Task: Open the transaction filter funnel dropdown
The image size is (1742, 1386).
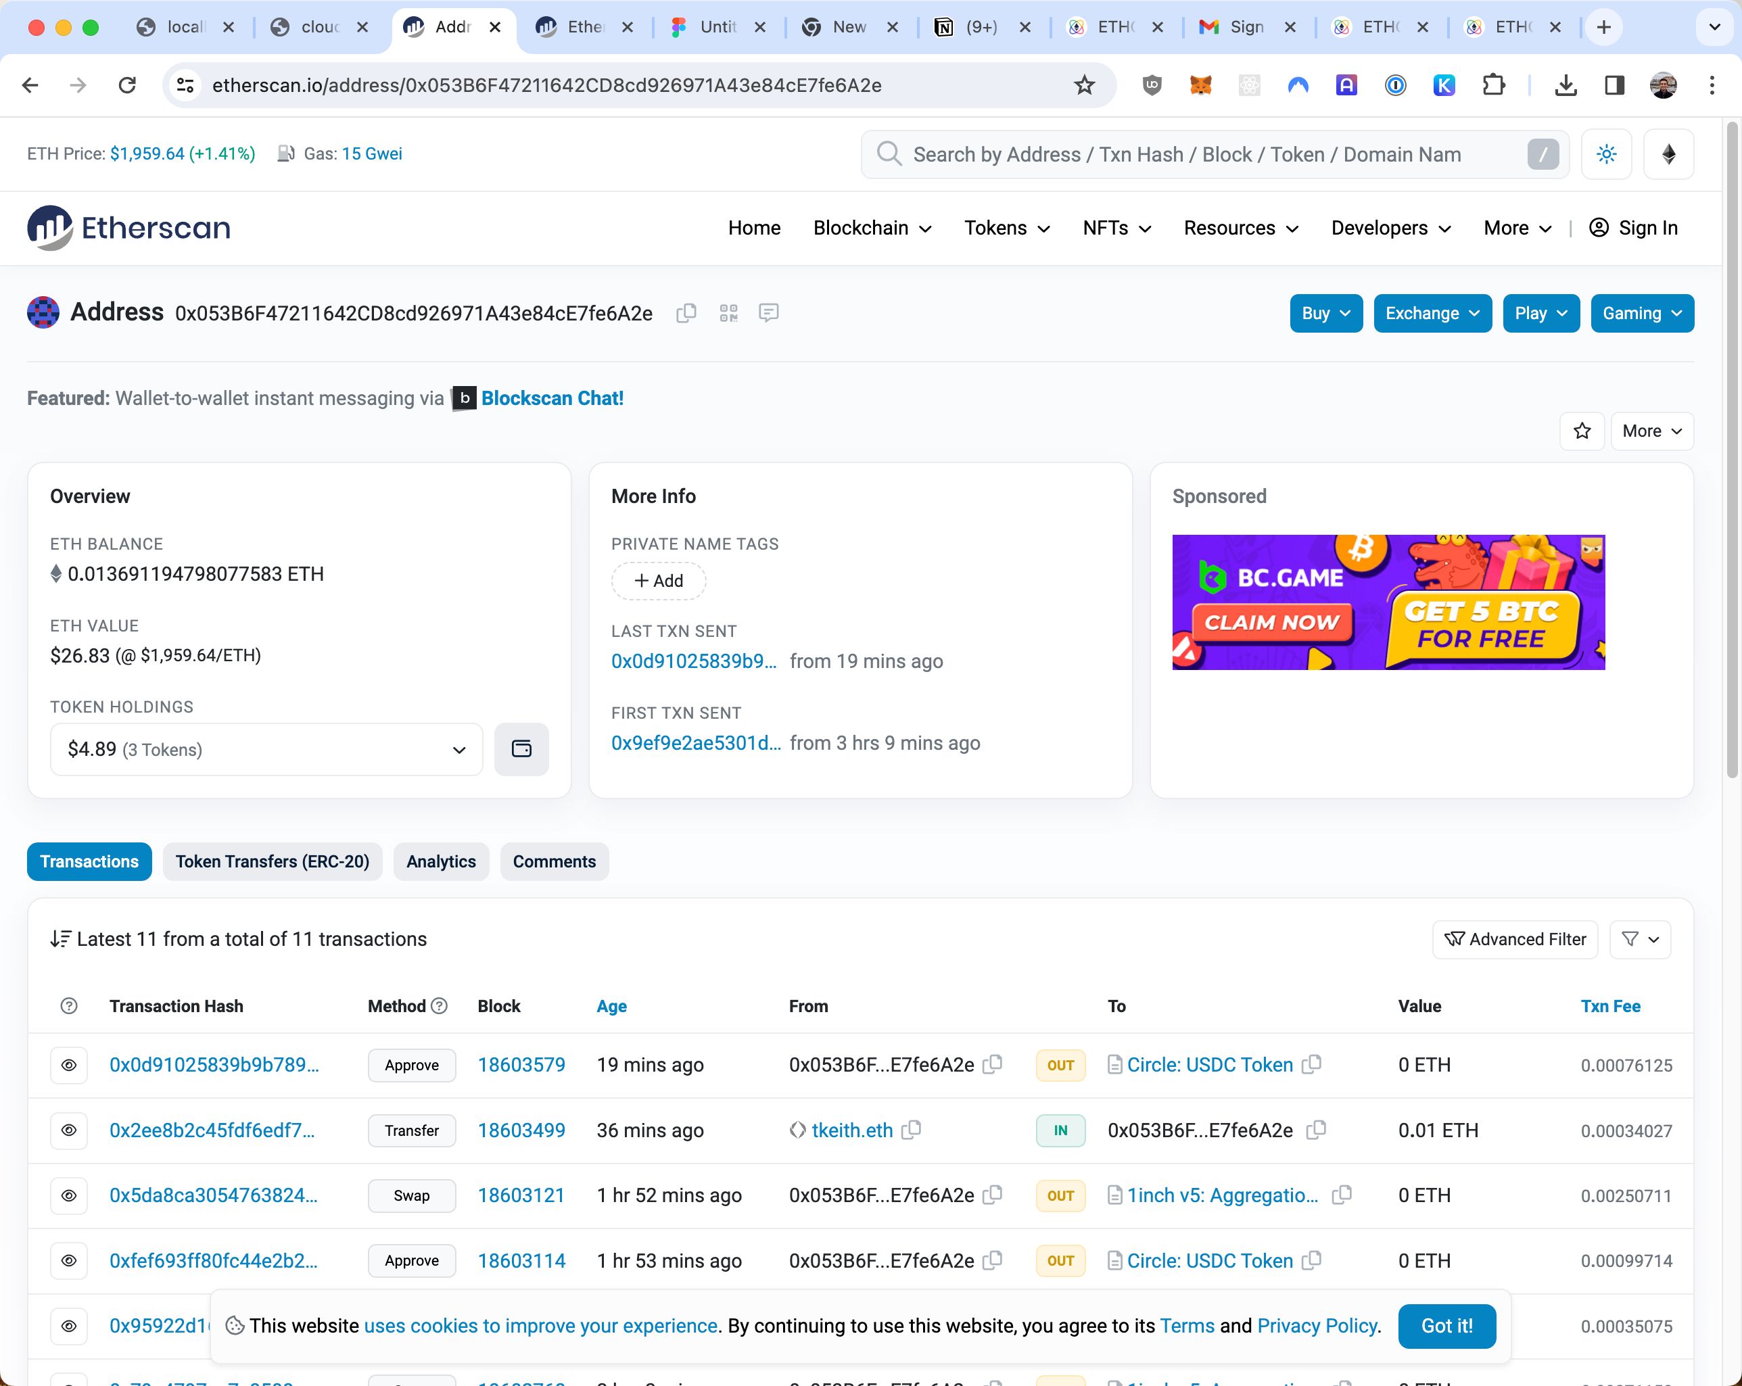Action: (x=1640, y=939)
